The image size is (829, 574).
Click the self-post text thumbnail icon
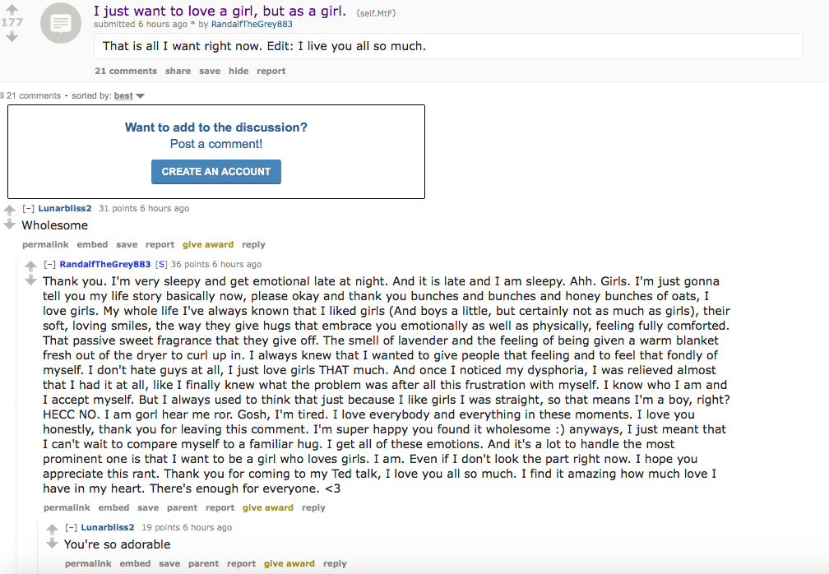coord(61,23)
